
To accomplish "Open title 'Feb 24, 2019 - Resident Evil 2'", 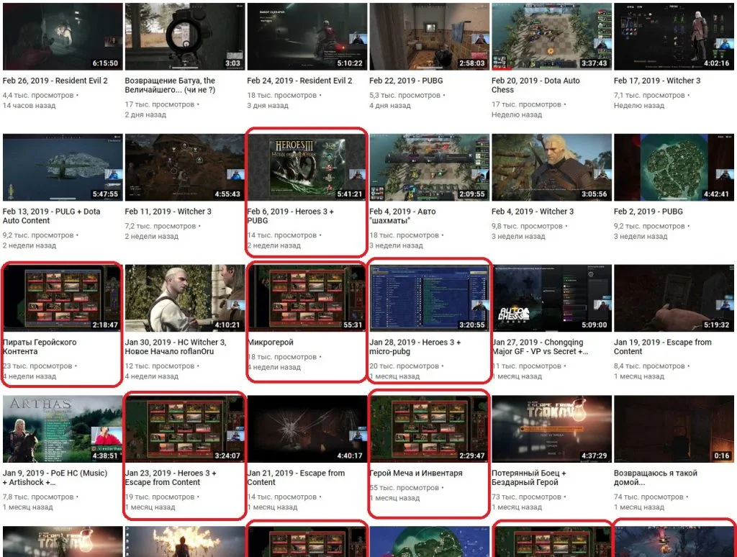I will [x=299, y=81].
